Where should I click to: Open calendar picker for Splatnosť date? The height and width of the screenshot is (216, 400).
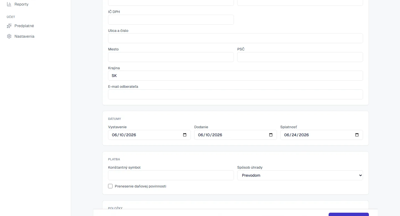(x=357, y=135)
